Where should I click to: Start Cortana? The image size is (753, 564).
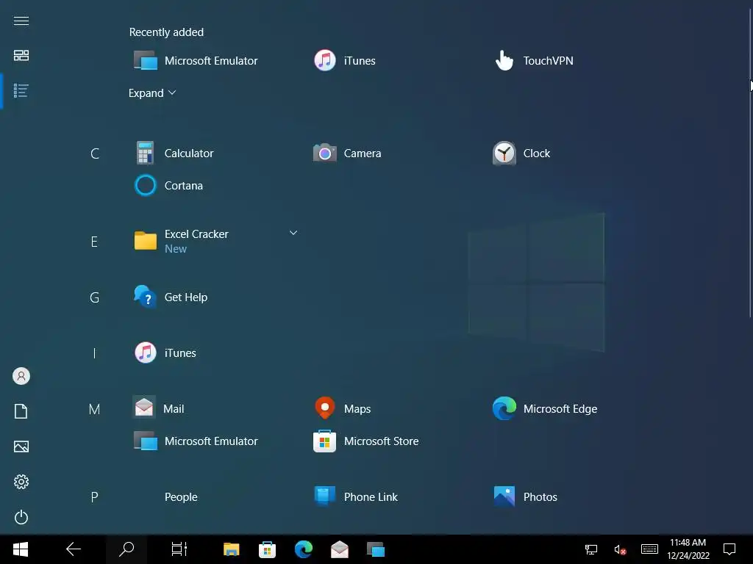coord(168,186)
